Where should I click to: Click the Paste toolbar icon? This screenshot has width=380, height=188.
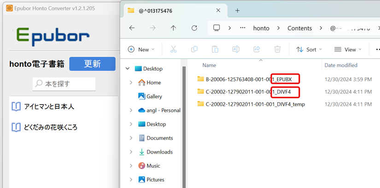coord(215,49)
